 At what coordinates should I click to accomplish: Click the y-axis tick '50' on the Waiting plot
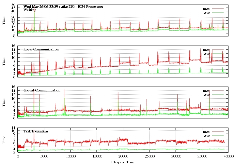pos(13,5)
